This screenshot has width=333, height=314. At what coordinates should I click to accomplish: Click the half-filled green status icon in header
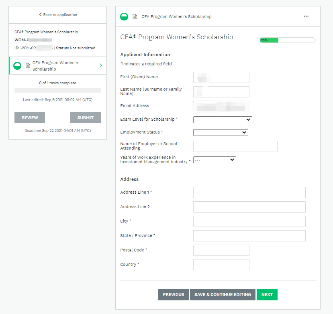pyautogui.click(x=125, y=16)
